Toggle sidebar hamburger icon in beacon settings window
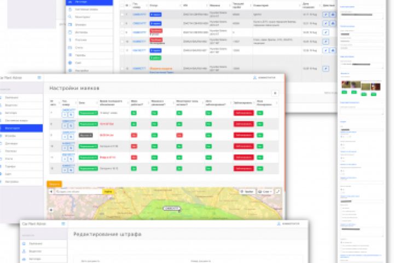The image size is (394, 263). (x=39, y=78)
